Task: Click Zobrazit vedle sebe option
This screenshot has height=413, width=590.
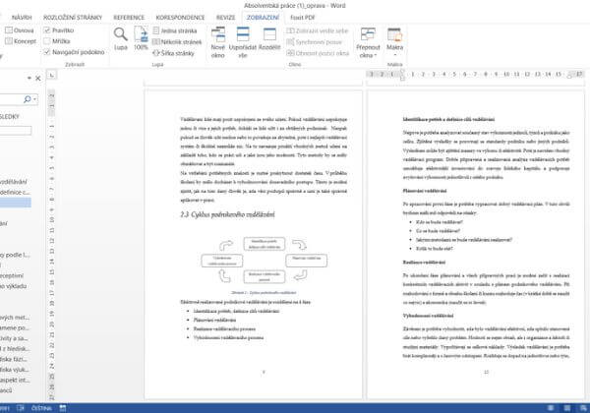Action: click(318, 30)
